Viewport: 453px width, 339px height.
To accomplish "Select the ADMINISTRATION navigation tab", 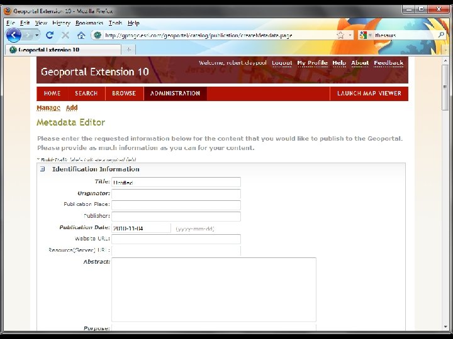I will point(175,94).
